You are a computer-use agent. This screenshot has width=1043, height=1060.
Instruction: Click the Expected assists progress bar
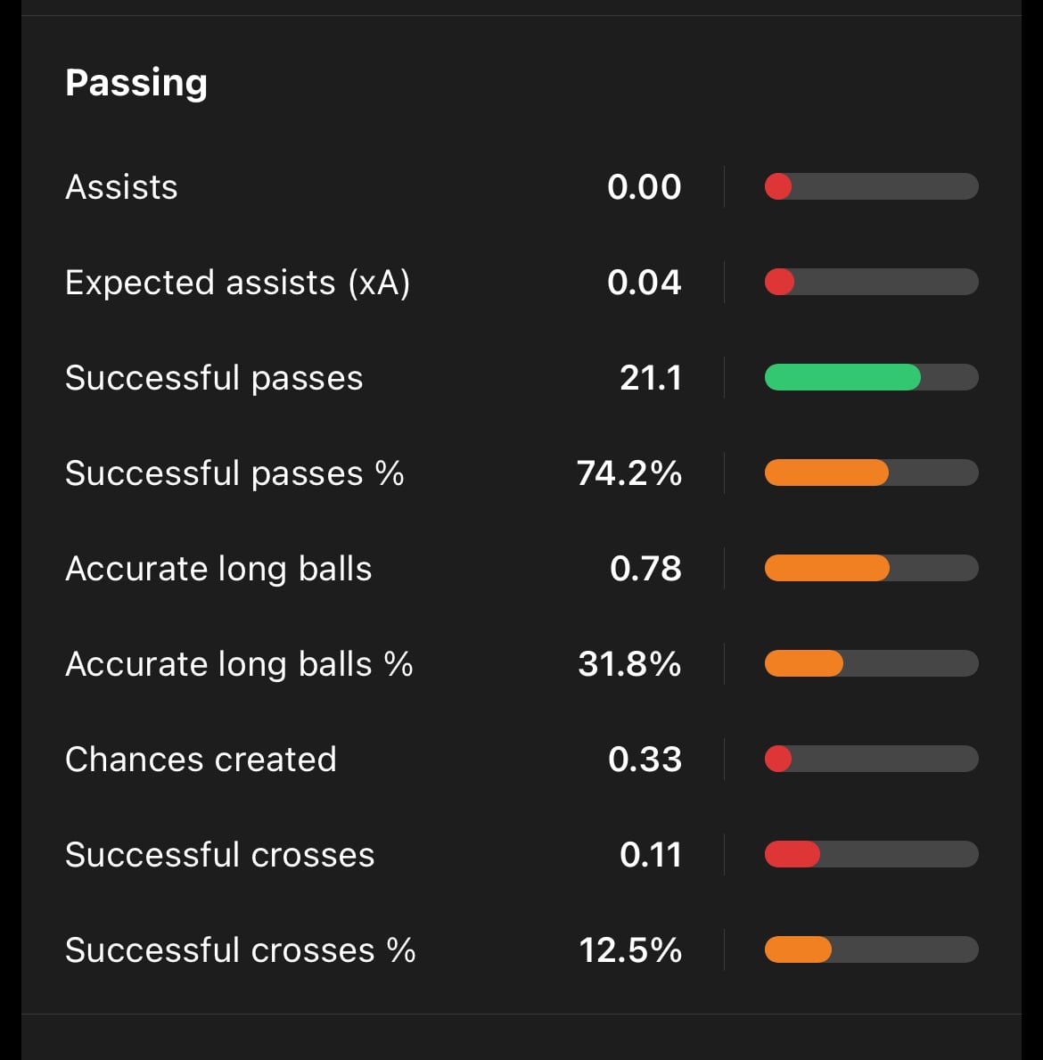[x=871, y=283]
